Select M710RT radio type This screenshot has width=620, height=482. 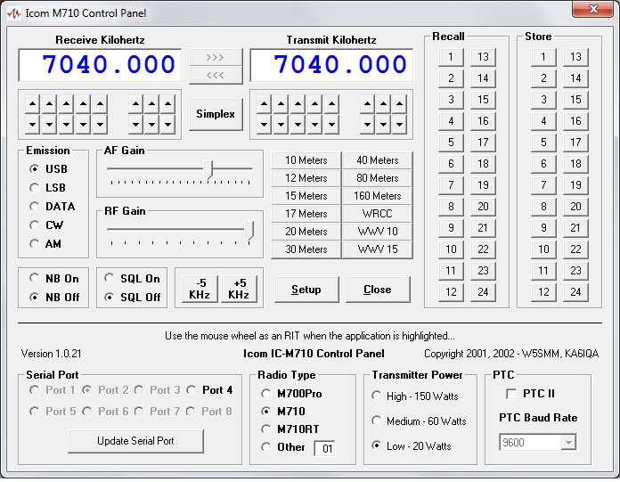(290, 429)
